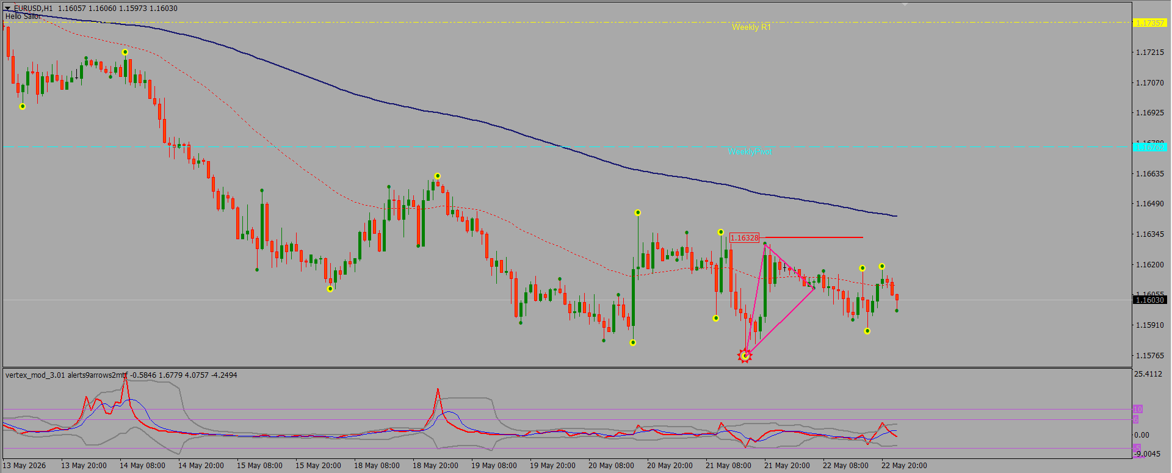Open the chart menu triangle beside EURUSD,H1

pyautogui.click(x=8, y=9)
